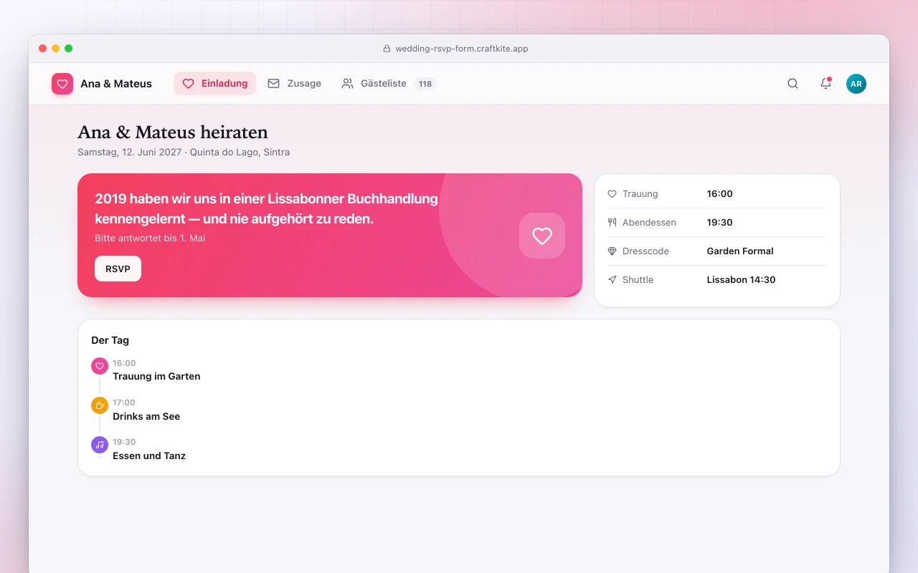Click diamond icon beside Dresscode
This screenshot has width=918, height=573.
[x=612, y=251]
